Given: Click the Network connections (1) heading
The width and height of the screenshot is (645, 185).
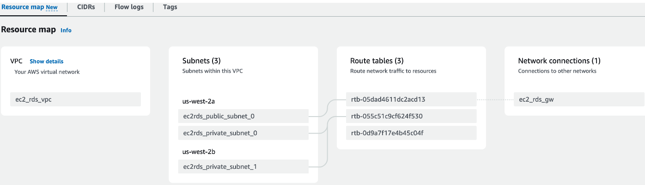Looking at the screenshot, I should click(x=559, y=61).
